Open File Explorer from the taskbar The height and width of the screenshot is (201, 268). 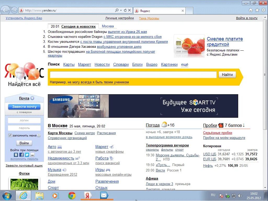pos(39,196)
